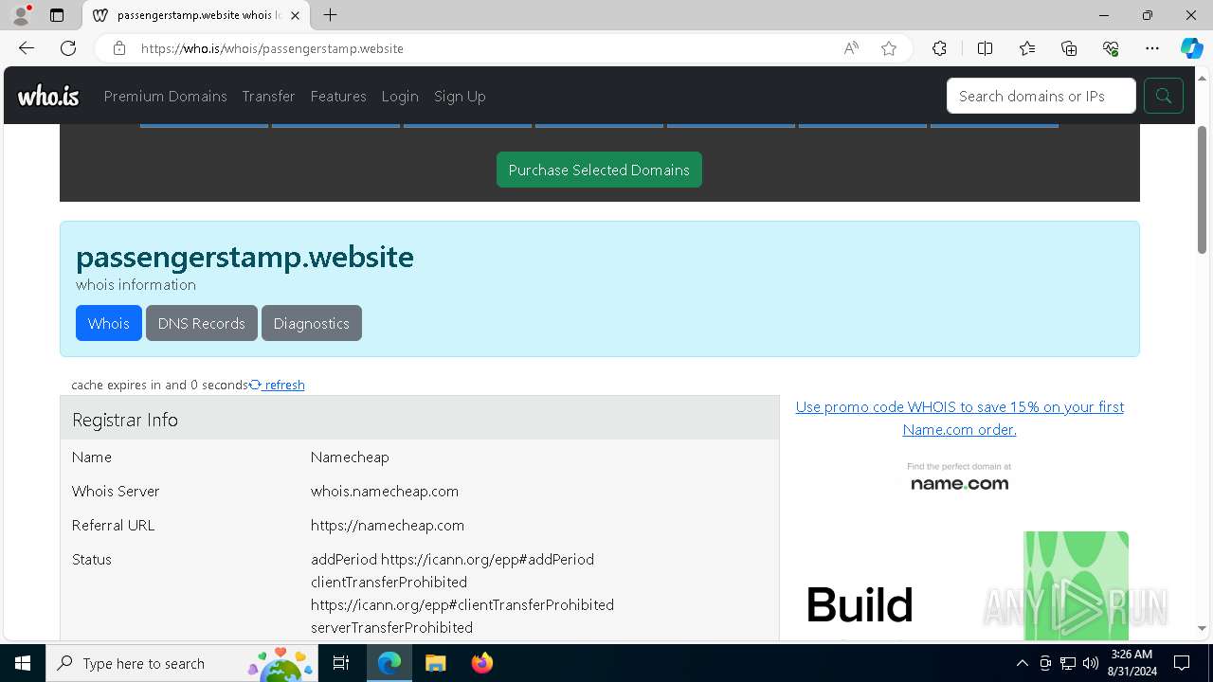Viewport: 1213px width, 682px height.
Task: Open notification center
Action: (1182, 663)
